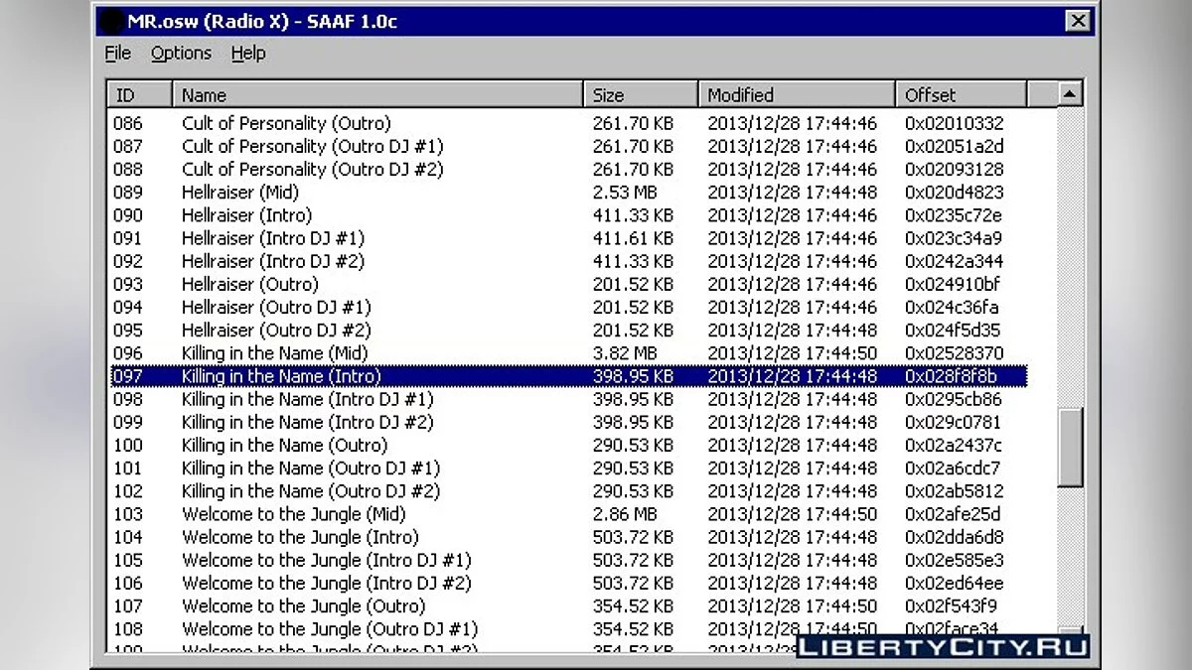Click the scrollbar up arrow

click(1069, 95)
